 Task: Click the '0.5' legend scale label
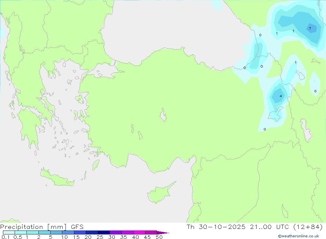click(x=18, y=237)
